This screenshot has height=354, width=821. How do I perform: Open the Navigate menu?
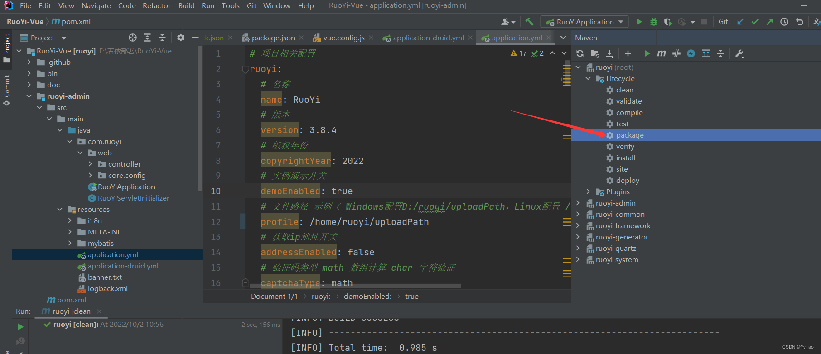point(96,5)
